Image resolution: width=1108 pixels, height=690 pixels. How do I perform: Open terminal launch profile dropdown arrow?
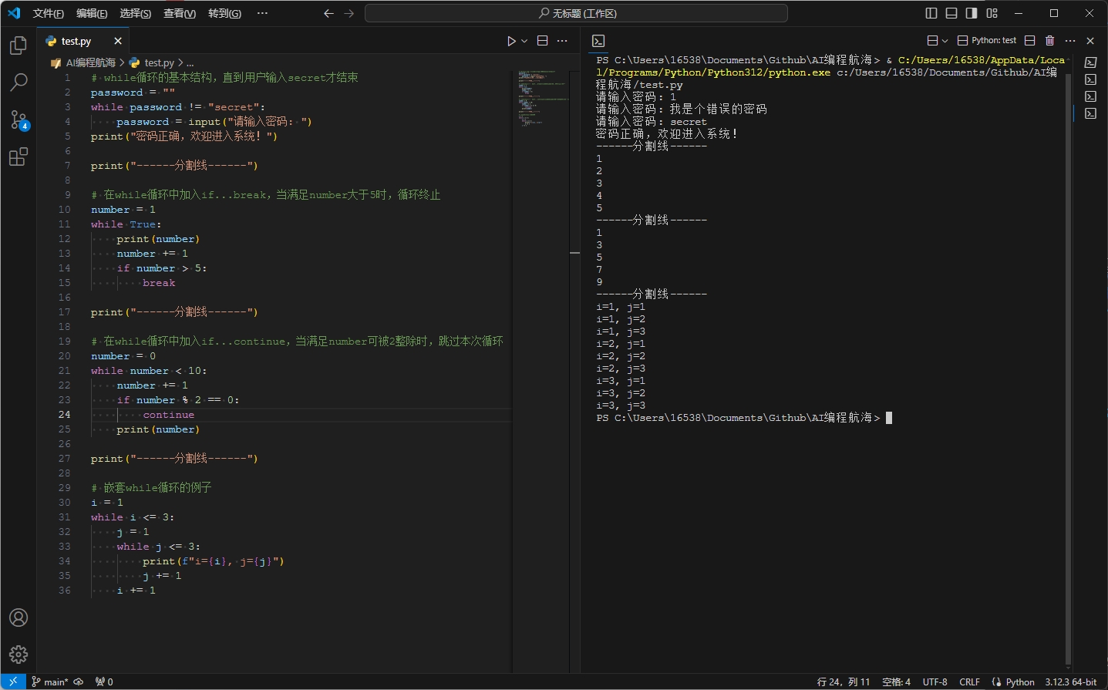coord(945,40)
